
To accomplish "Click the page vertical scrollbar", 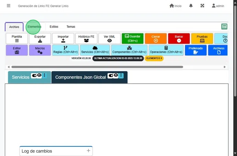I will click(235, 51).
